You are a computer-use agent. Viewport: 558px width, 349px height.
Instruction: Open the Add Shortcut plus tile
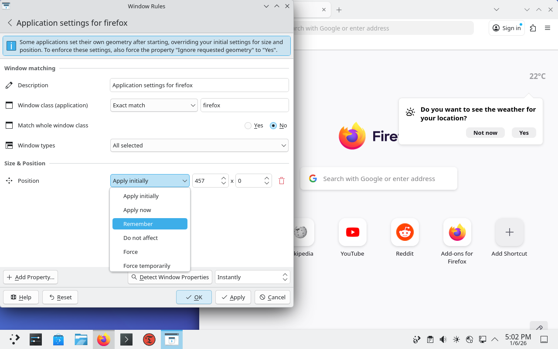(x=509, y=233)
